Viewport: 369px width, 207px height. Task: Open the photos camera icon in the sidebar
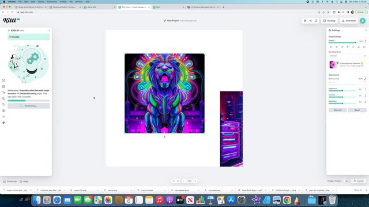(x=3, y=110)
